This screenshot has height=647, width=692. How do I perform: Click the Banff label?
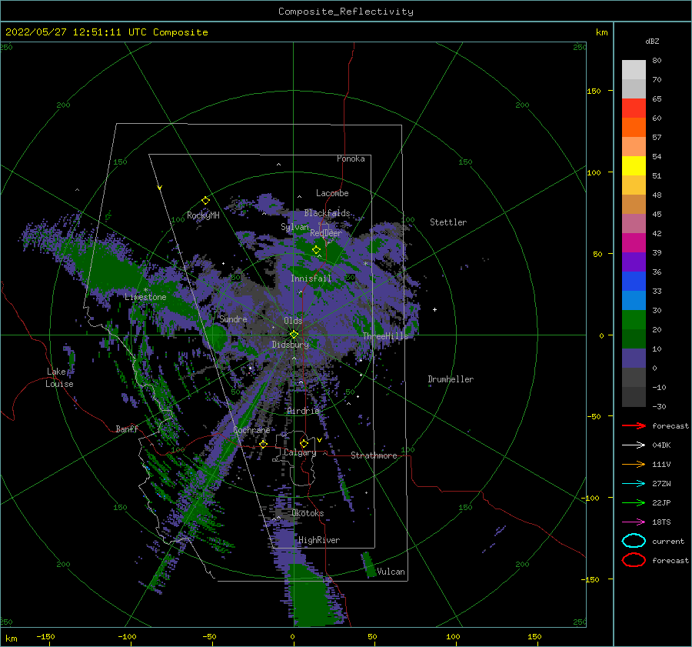coord(127,429)
